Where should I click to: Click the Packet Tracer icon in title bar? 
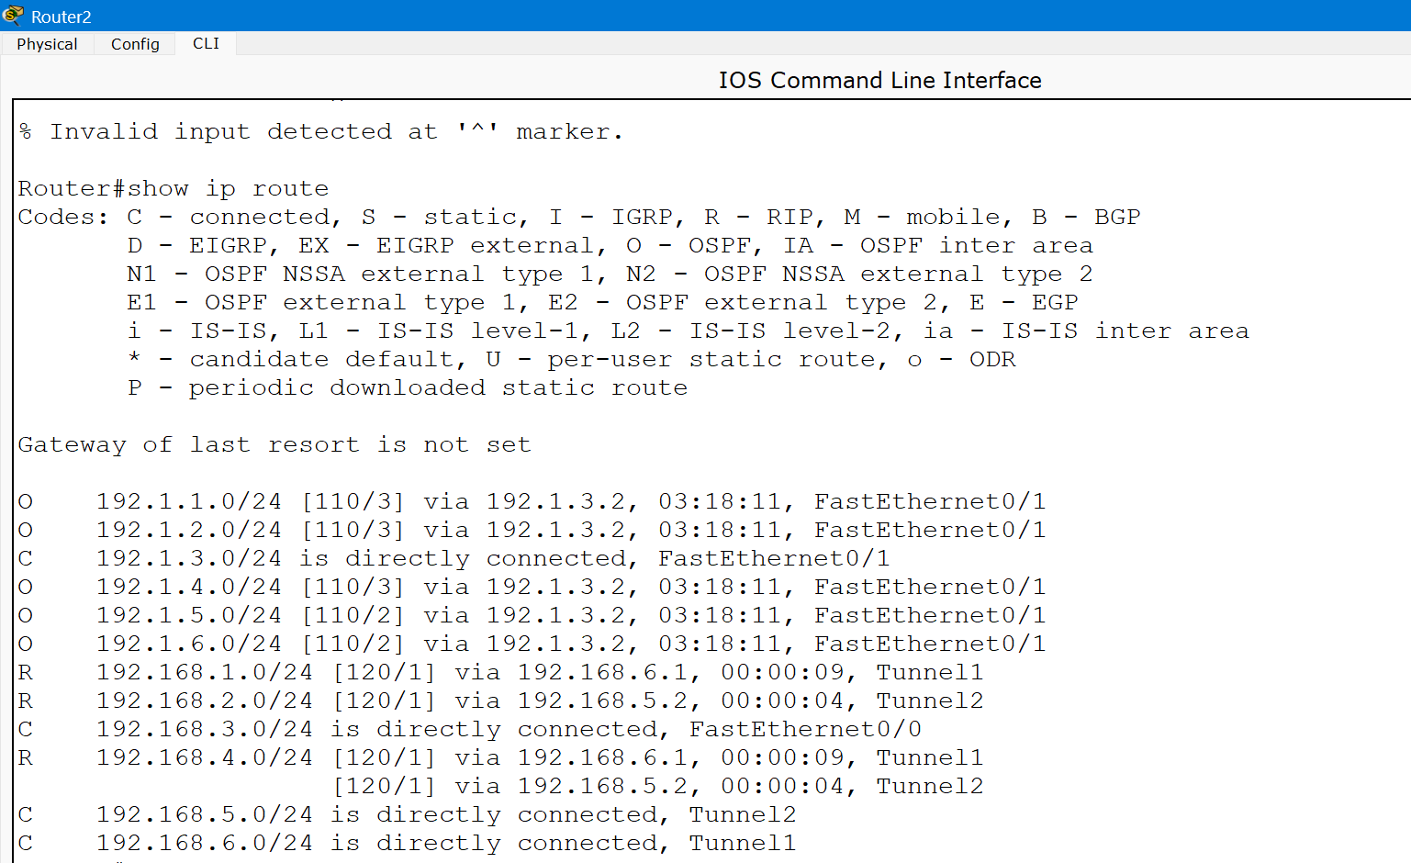(x=13, y=16)
